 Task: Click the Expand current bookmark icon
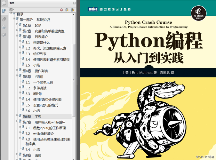(73, 10)
